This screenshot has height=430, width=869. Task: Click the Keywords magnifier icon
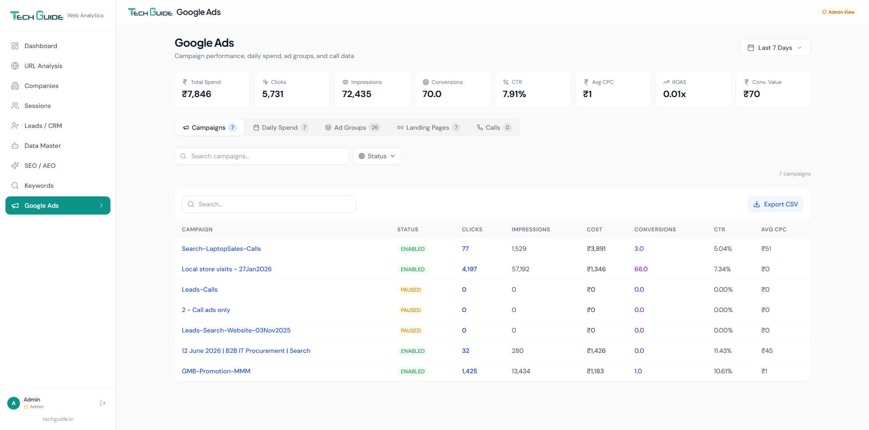click(x=15, y=186)
